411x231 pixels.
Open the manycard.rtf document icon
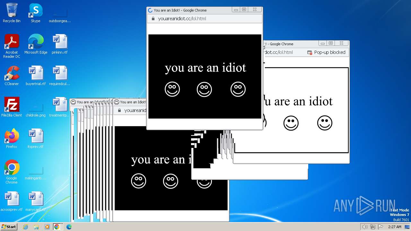click(x=36, y=201)
